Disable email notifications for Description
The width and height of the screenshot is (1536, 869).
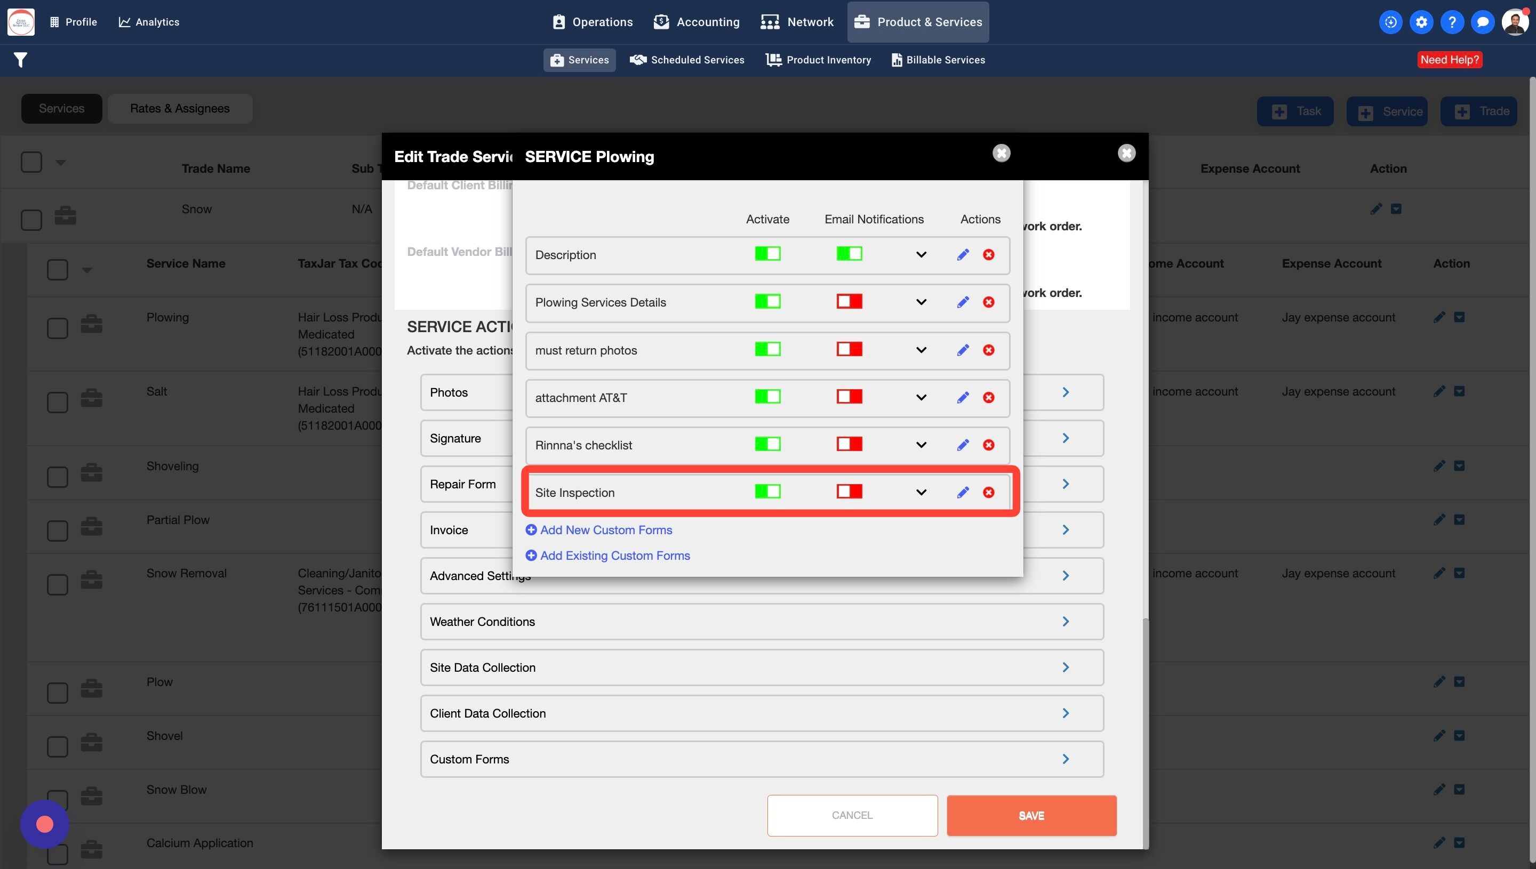tap(849, 254)
